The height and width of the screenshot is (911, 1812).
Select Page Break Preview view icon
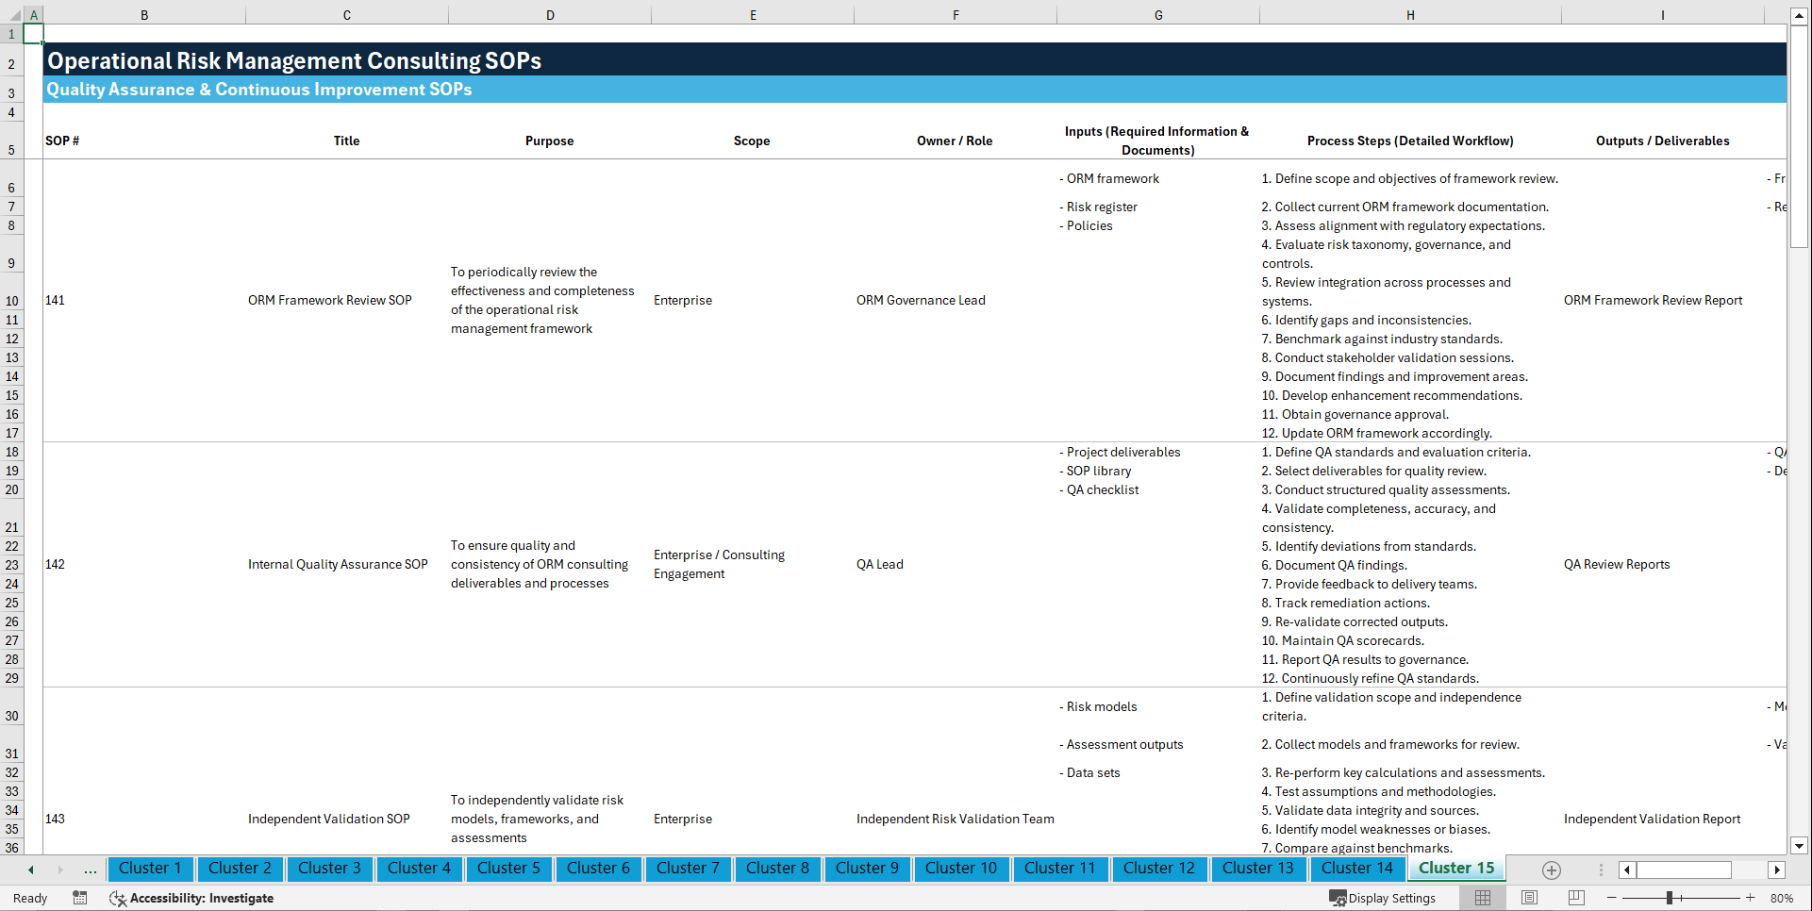(x=1576, y=898)
